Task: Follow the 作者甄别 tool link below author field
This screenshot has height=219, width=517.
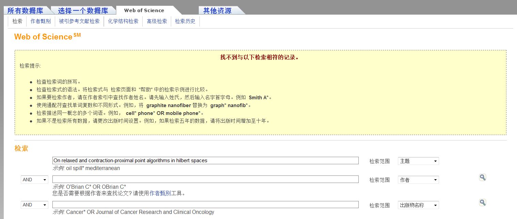Action: pos(160,193)
